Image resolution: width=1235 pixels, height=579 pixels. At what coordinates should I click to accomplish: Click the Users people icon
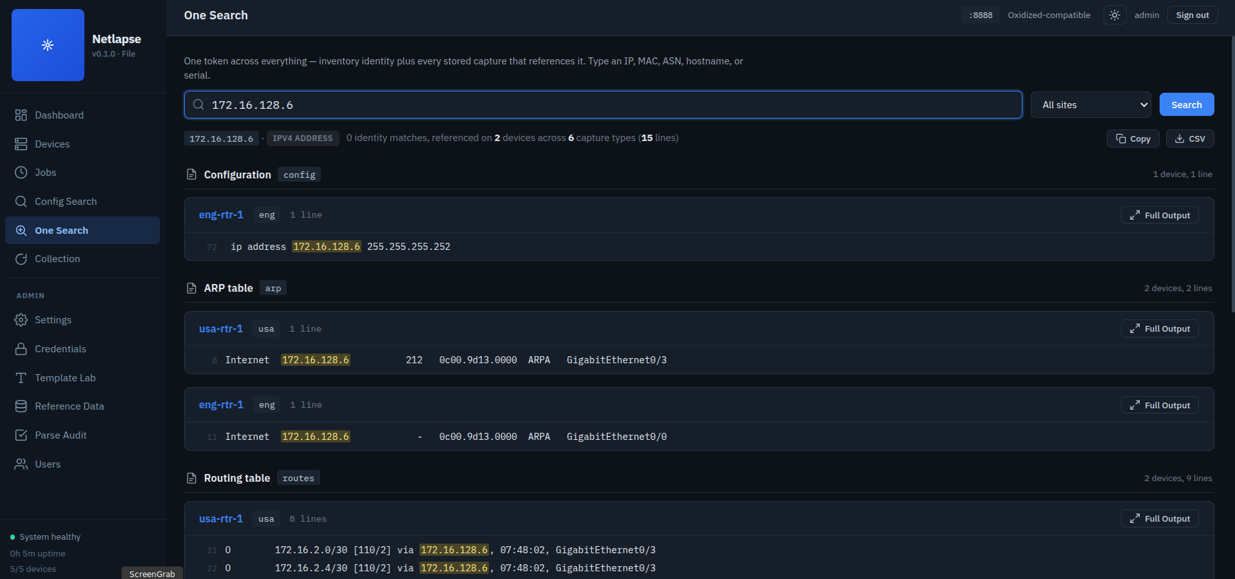(21, 464)
